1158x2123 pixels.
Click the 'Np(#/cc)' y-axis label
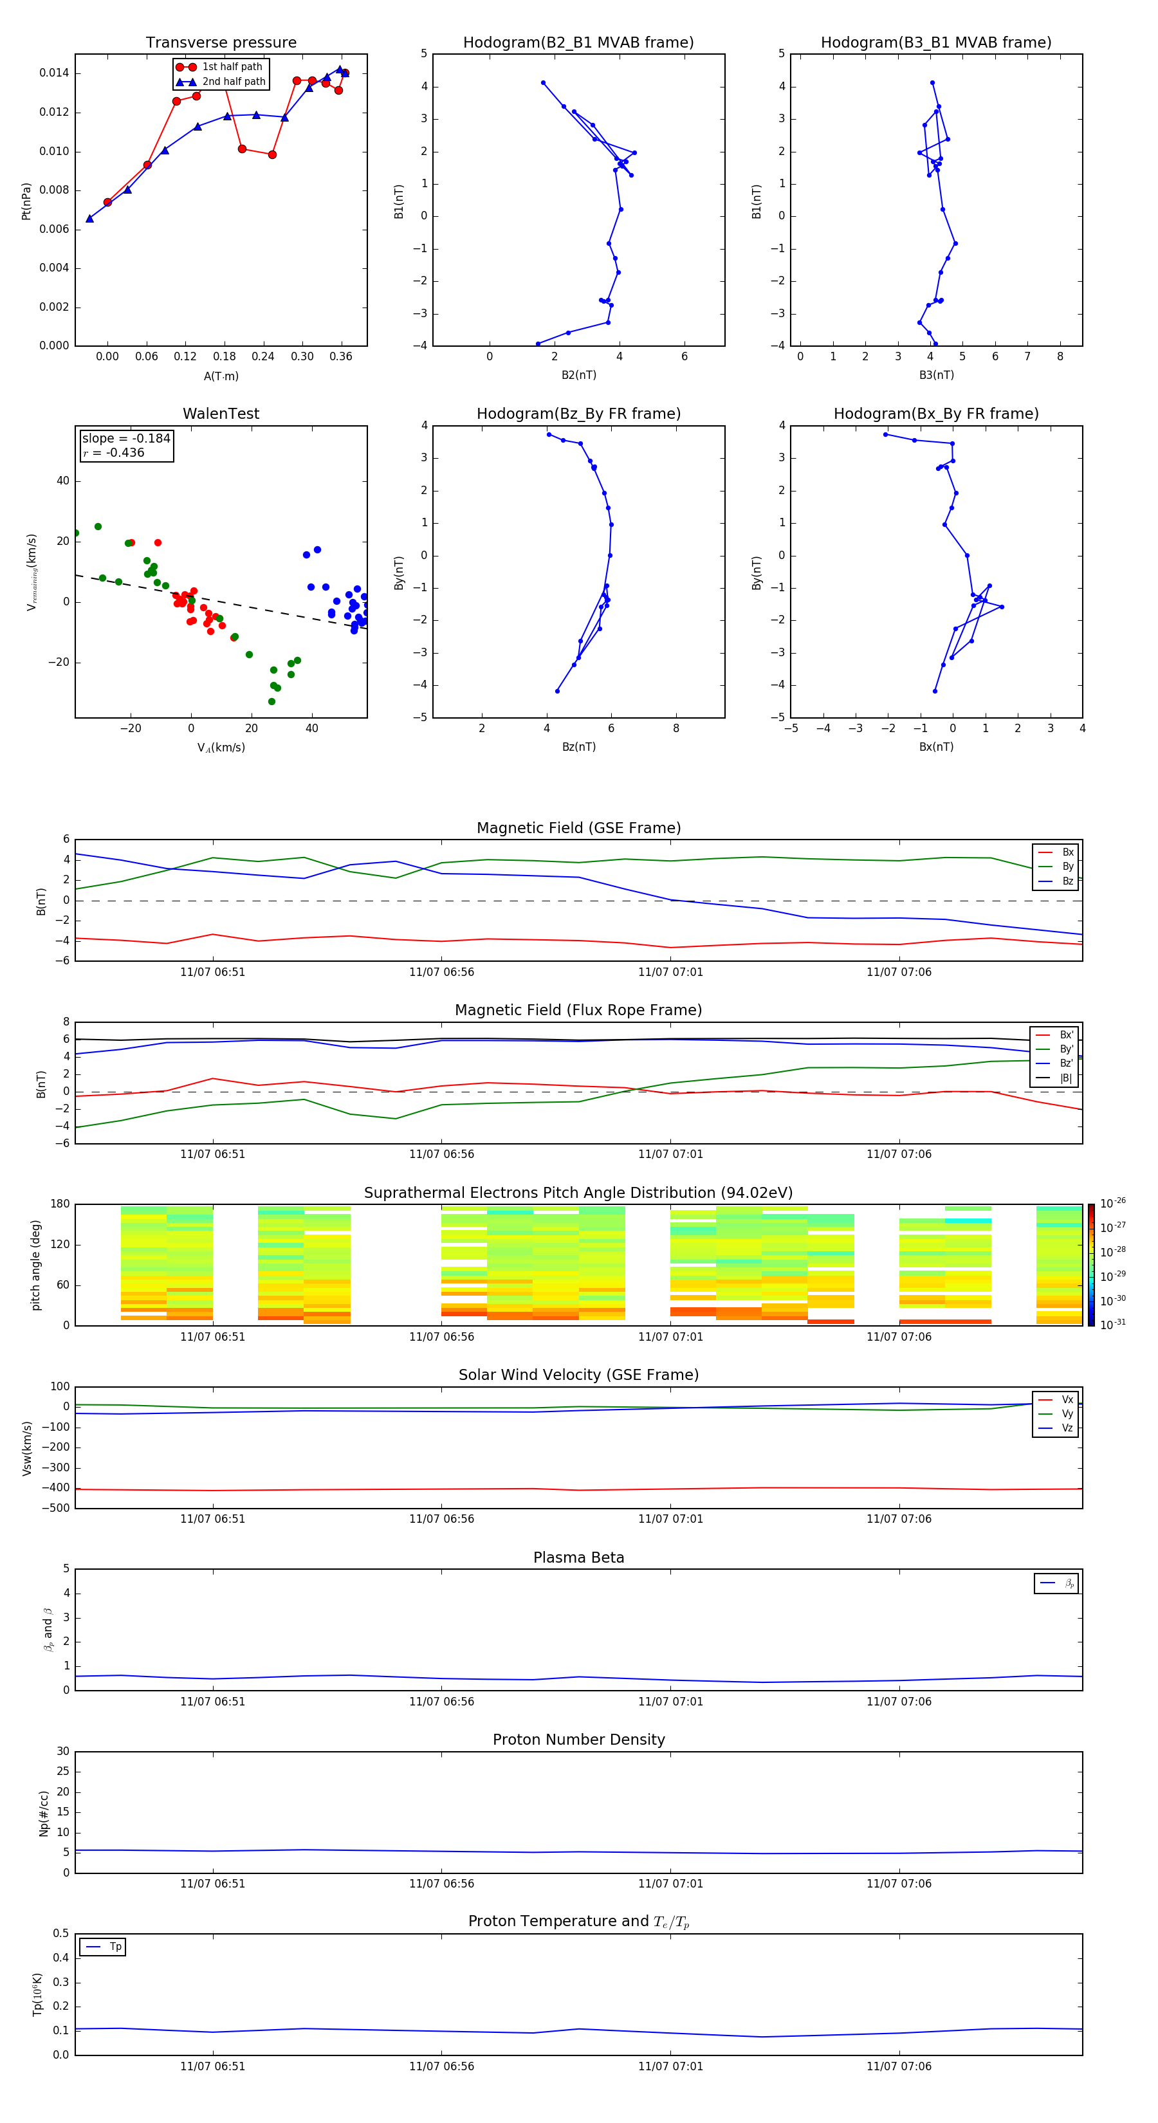click(44, 1813)
